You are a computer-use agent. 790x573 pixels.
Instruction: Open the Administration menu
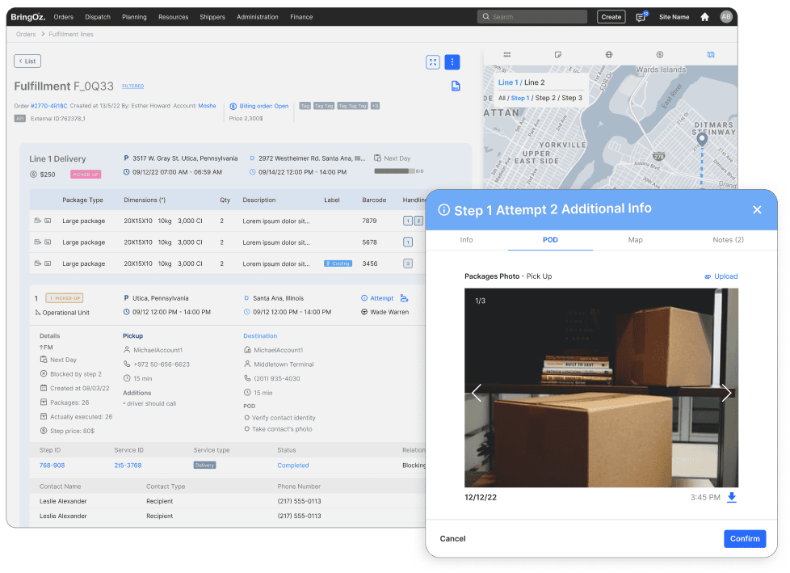258,17
